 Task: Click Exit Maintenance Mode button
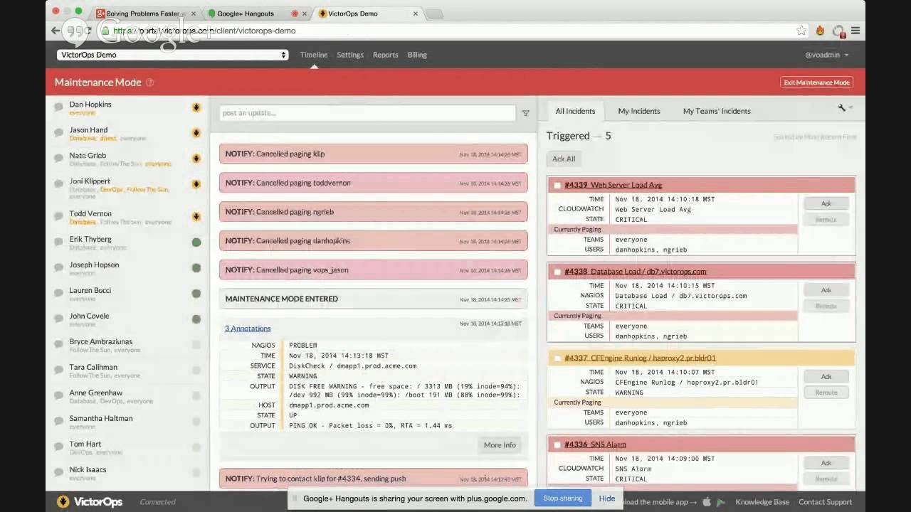pos(817,82)
